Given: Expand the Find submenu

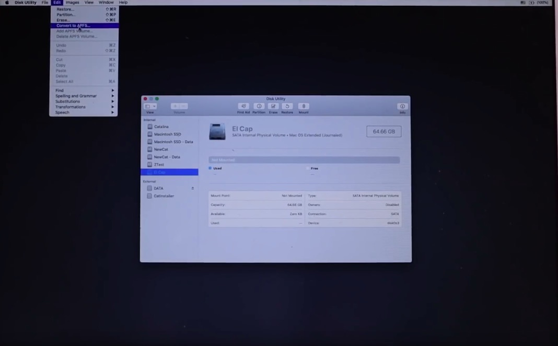Looking at the screenshot, I should point(84,90).
